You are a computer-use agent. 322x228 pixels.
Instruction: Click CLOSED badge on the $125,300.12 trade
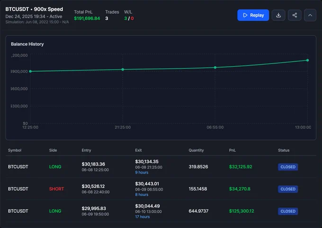[x=288, y=211]
